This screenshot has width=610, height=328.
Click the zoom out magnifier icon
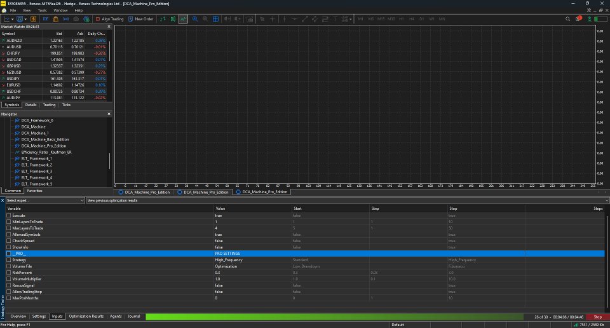pyautogui.click(x=205, y=18)
